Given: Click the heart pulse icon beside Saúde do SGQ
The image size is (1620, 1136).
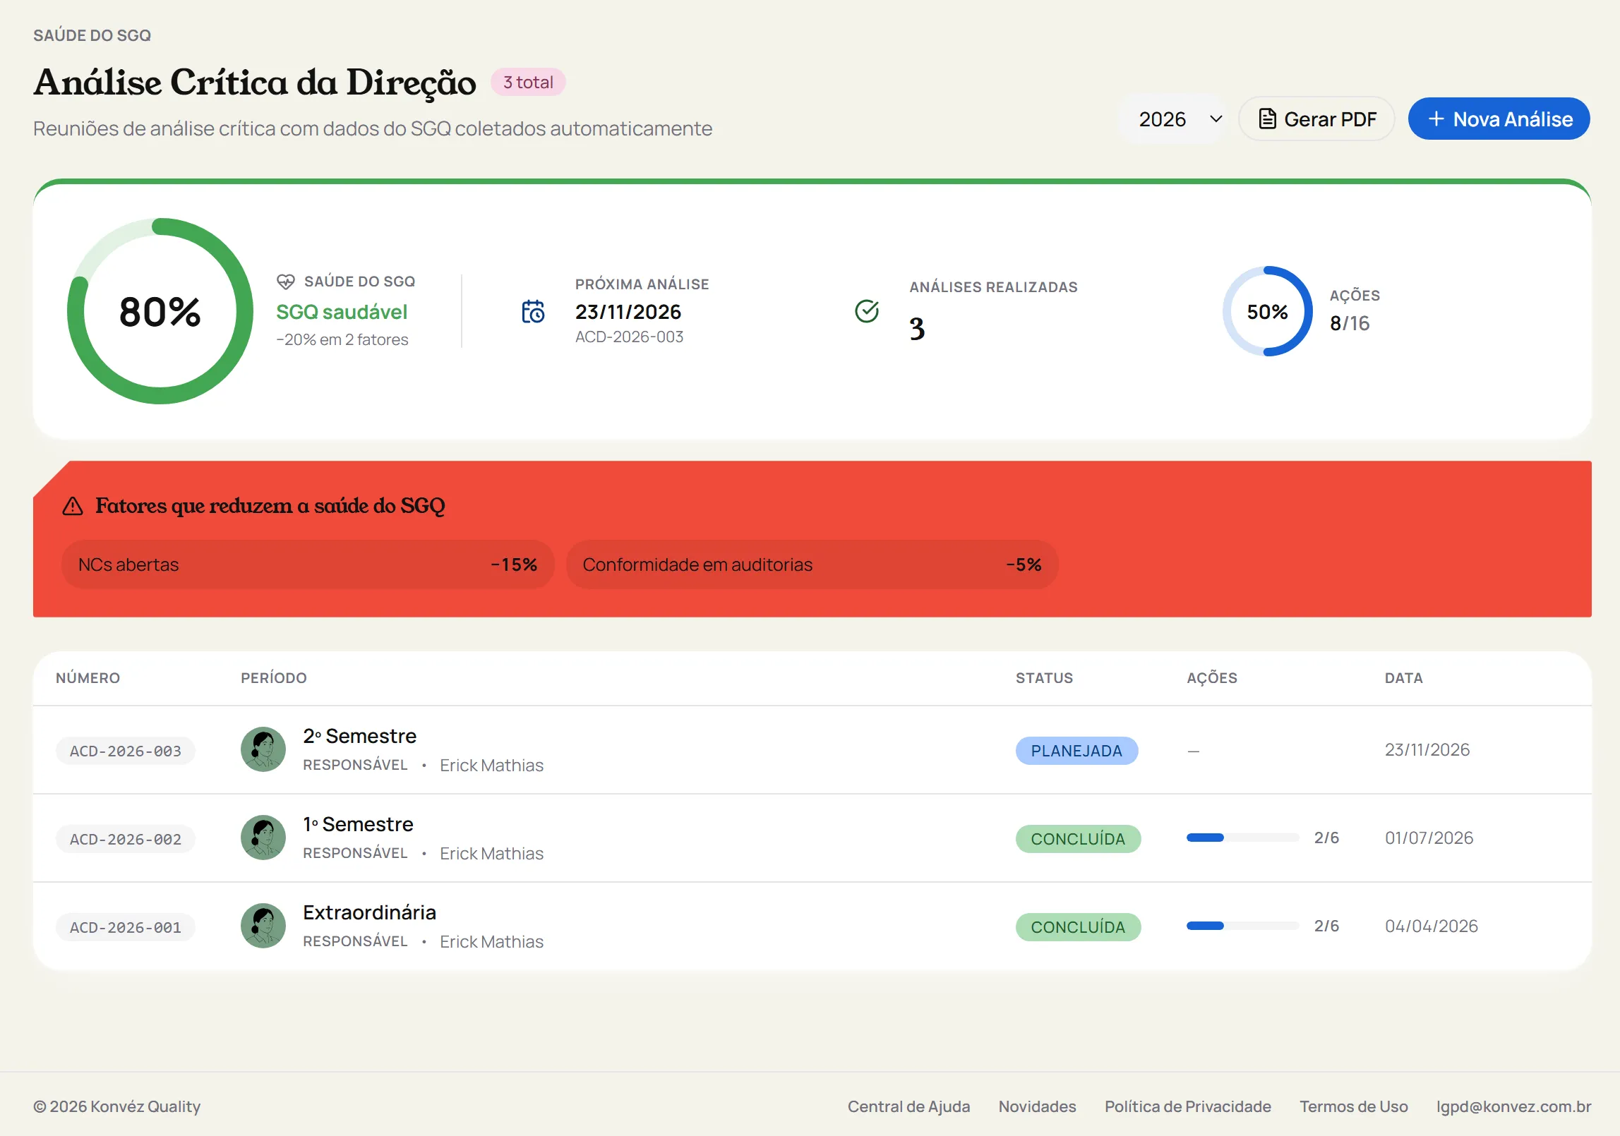Looking at the screenshot, I should (x=286, y=282).
